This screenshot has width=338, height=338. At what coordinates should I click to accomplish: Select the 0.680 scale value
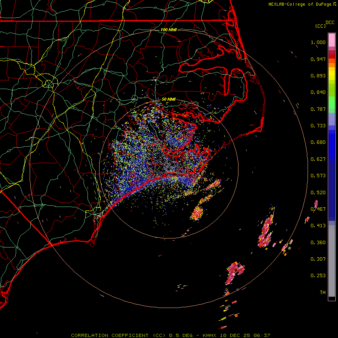coord(318,142)
